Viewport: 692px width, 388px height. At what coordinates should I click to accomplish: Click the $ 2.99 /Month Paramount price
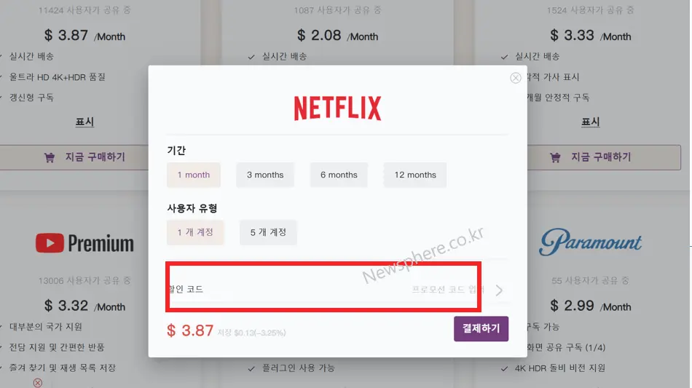pyautogui.click(x=591, y=306)
